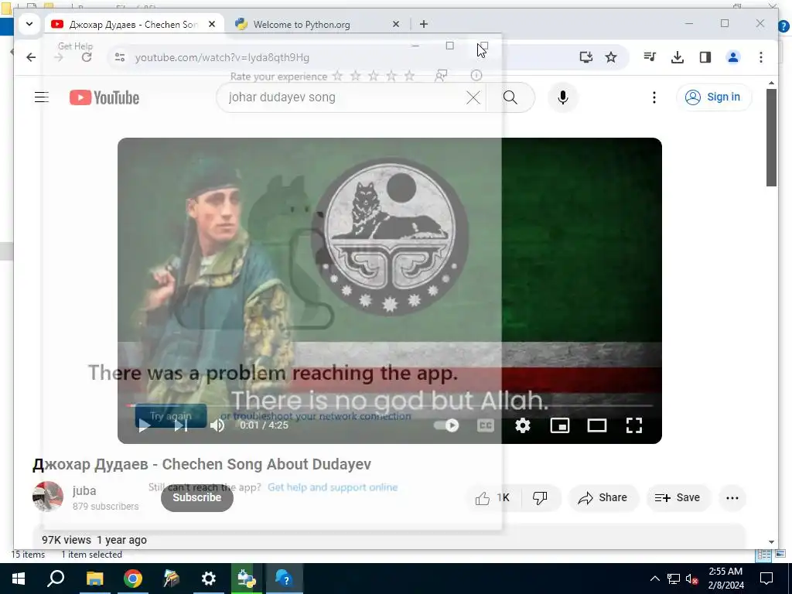Open Get help and support online link
The image size is (792, 594).
tap(333, 487)
